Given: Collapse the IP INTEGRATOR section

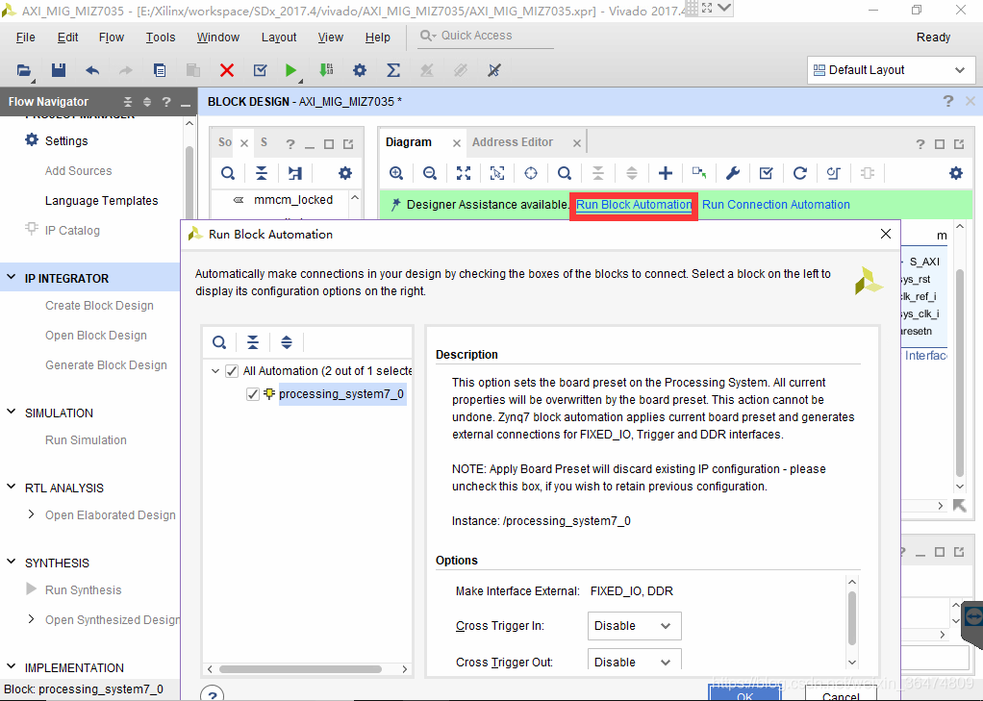Looking at the screenshot, I should tap(12, 277).
